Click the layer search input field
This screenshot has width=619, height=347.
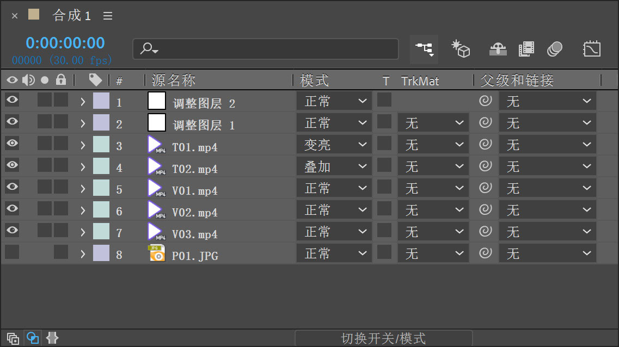(x=266, y=49)
